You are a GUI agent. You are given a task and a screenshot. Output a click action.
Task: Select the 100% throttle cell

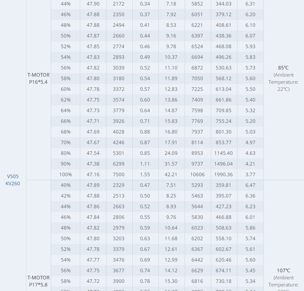pos(65,175)
